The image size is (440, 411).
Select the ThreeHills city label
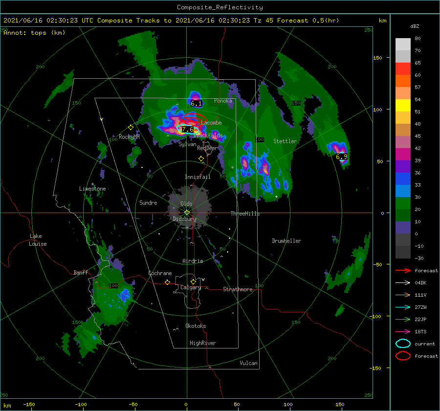coord(245,214)
